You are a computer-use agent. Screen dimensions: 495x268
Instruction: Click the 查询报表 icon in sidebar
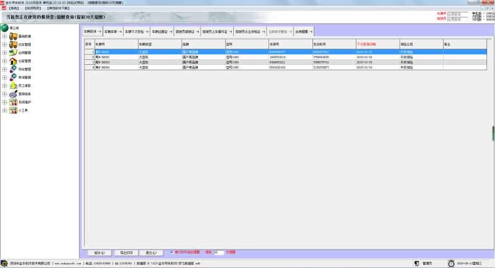tap(13, 94)
